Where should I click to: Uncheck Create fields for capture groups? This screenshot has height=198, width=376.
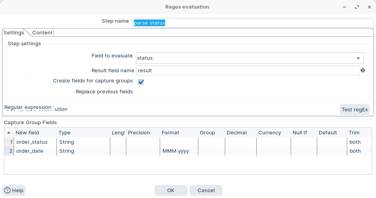pos(141,82)
